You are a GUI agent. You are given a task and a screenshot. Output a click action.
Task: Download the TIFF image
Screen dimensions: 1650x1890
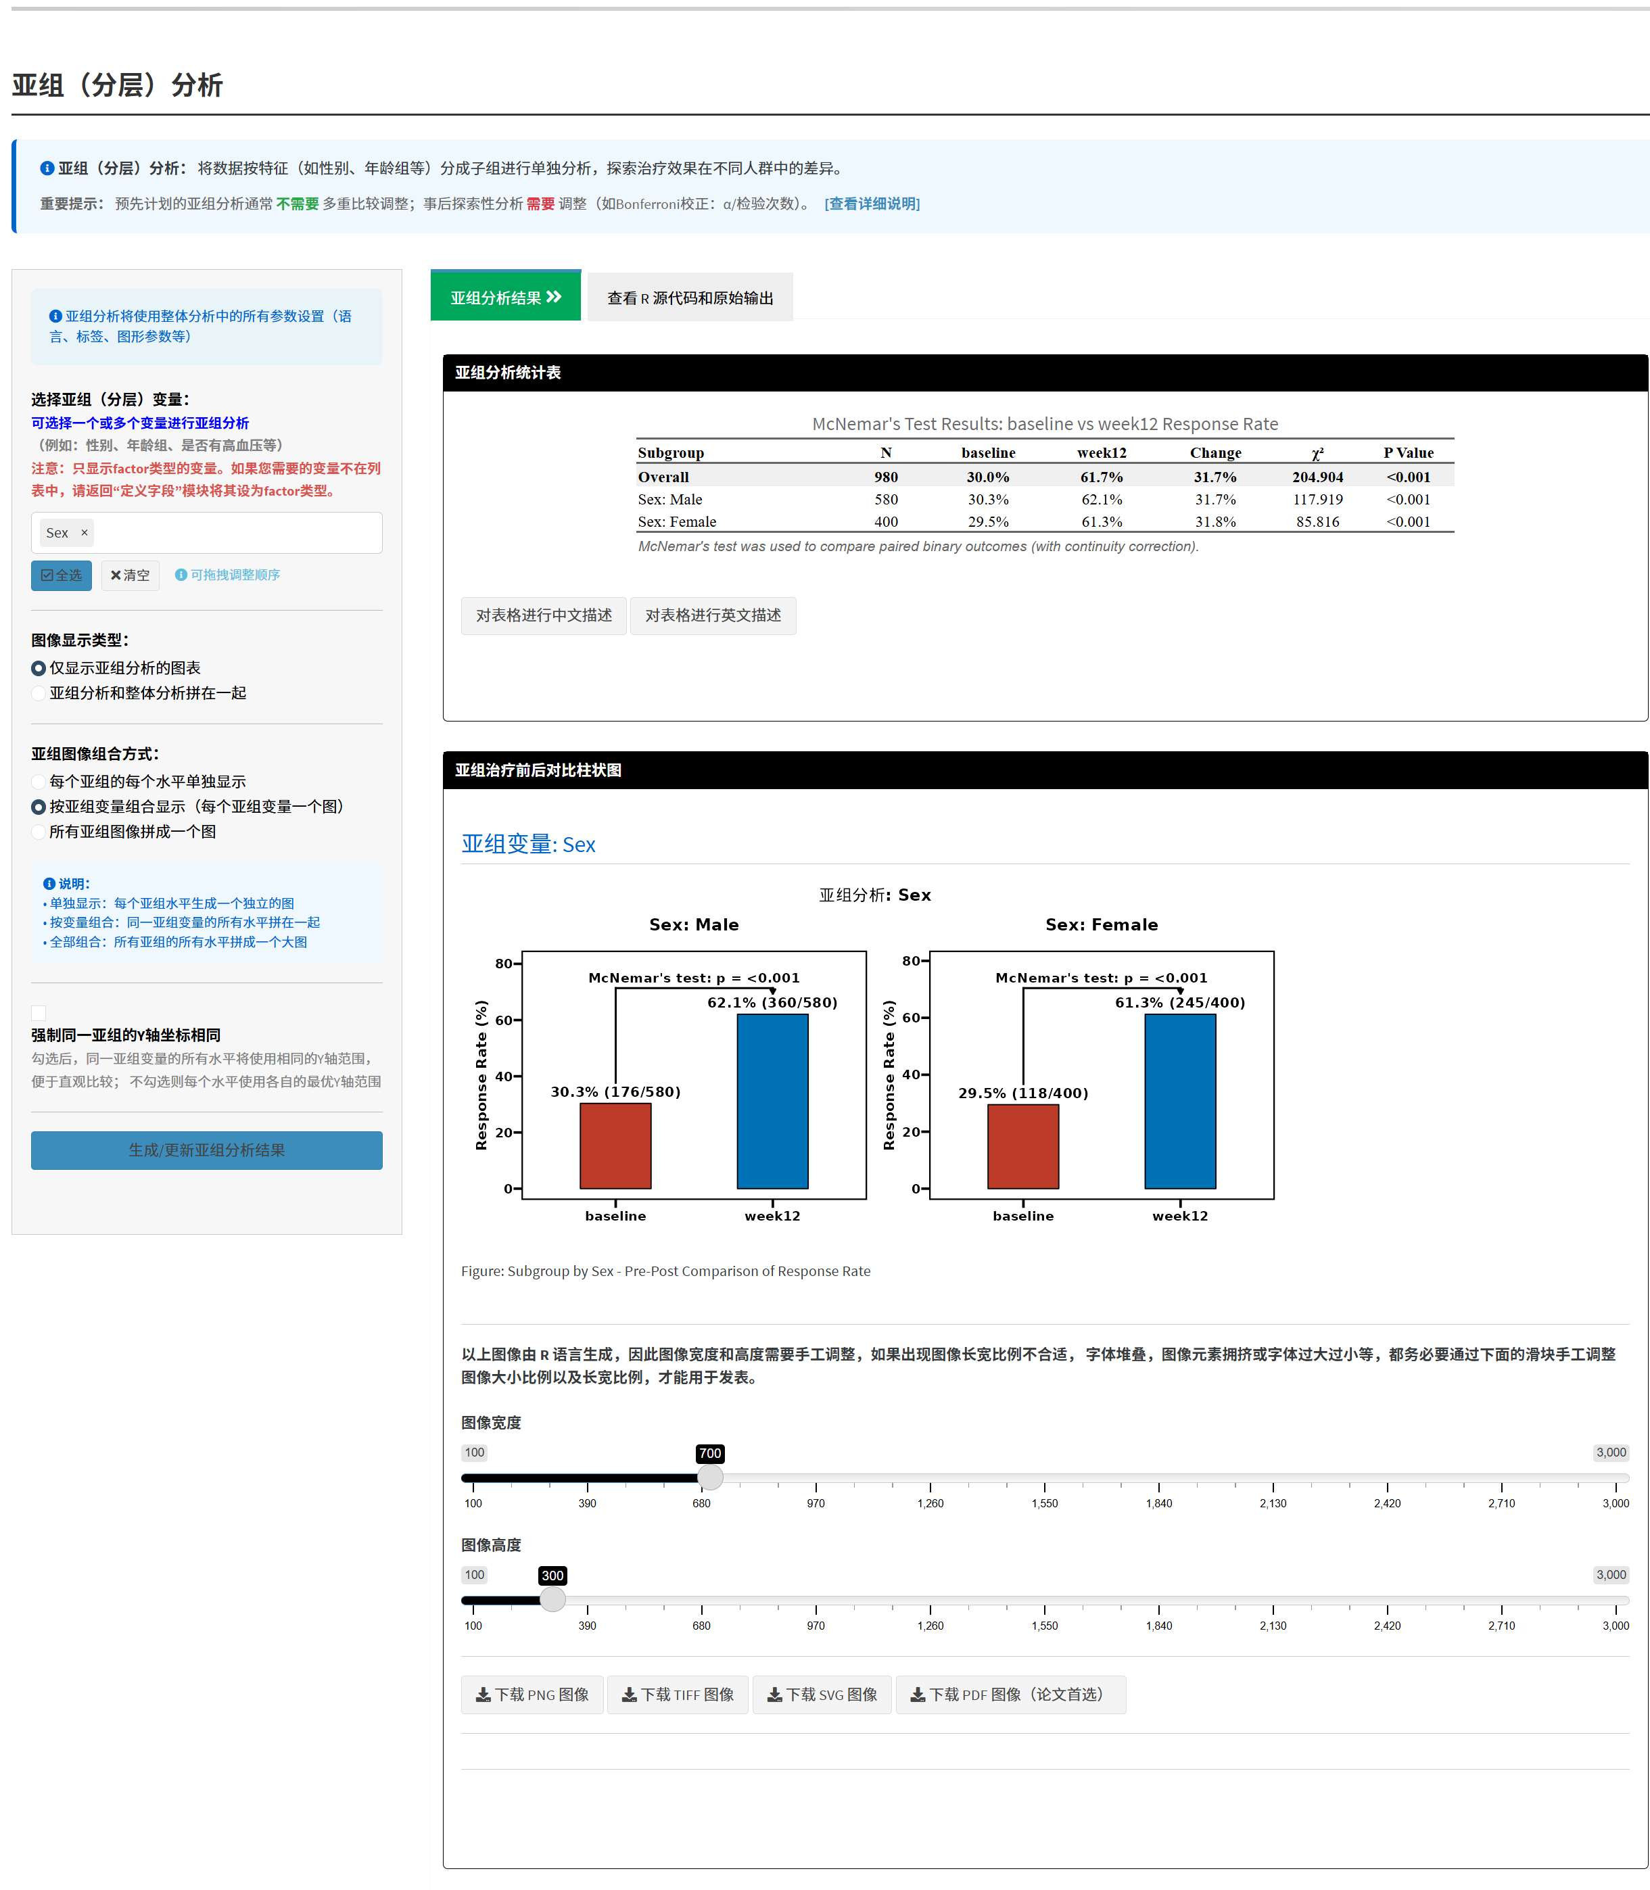[678, 1694]
